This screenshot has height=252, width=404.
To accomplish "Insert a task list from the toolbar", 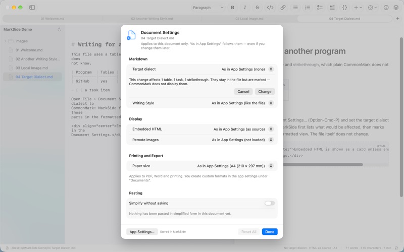I will (x=320, y=8).
